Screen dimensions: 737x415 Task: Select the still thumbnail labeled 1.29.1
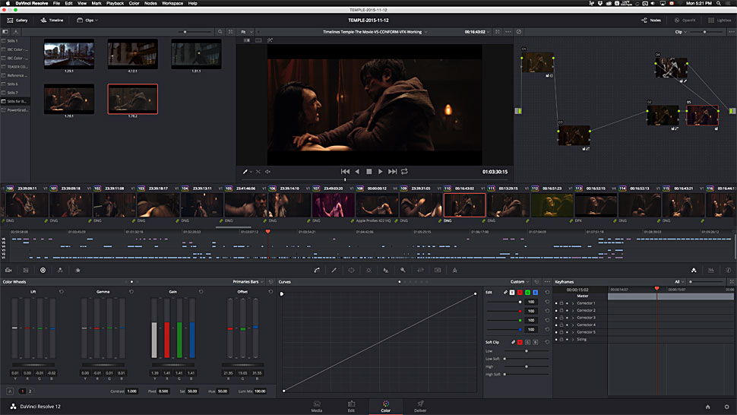[x=69, y=54]
